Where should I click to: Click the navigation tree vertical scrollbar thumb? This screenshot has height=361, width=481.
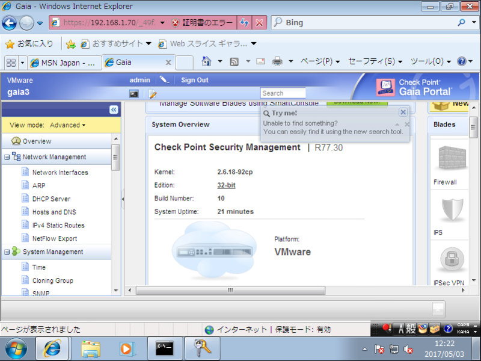coord(115,157)
